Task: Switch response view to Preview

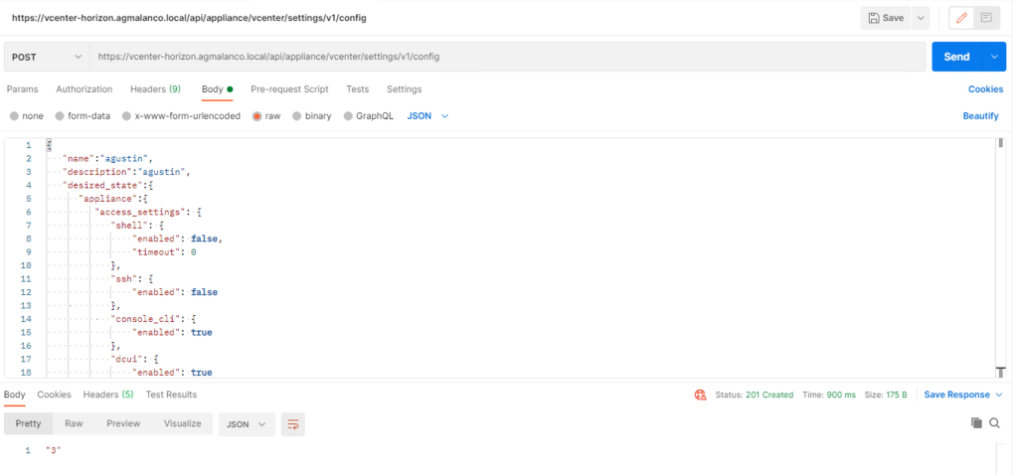Action: point(123,423)
